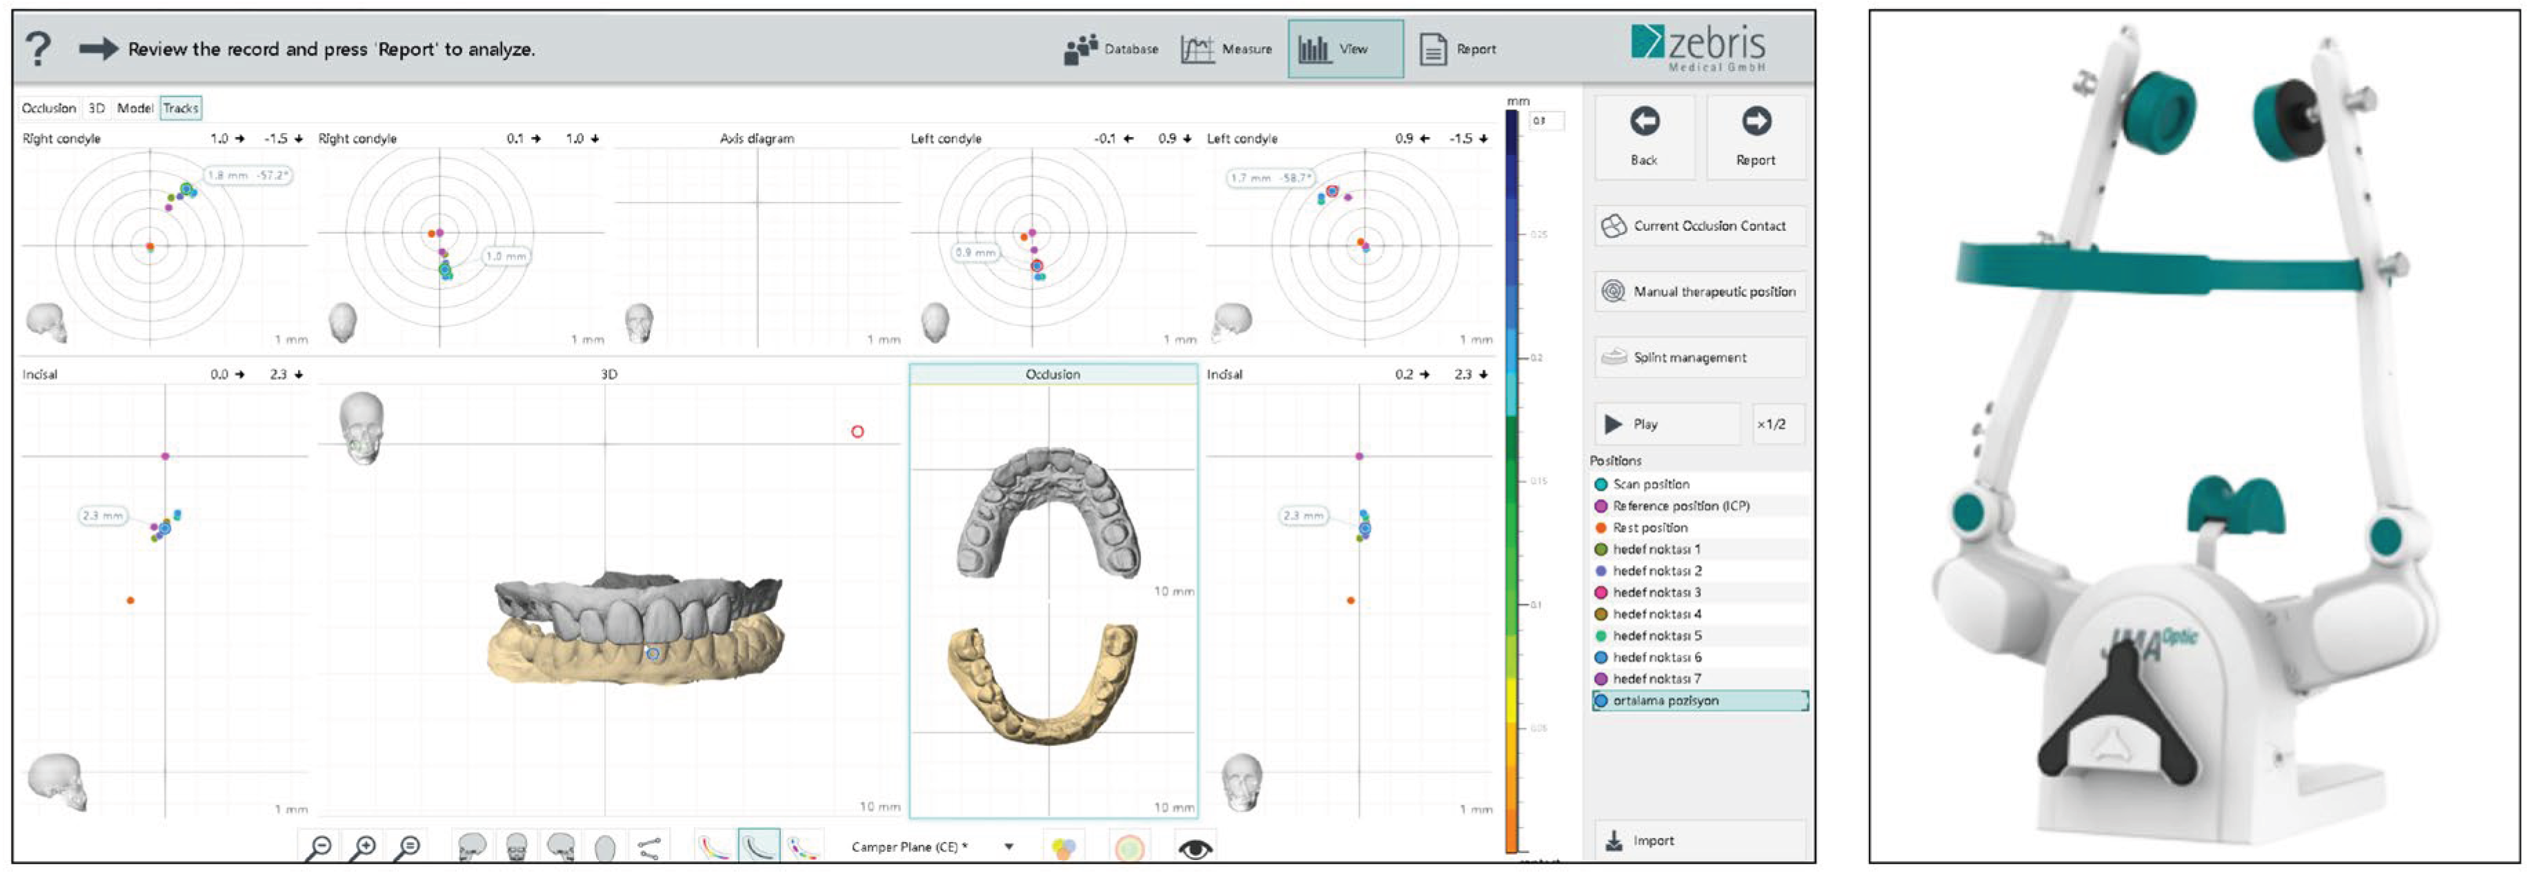Click the zoom in magnifier icon
This screenshot has height=880, width=2529.
364,847
